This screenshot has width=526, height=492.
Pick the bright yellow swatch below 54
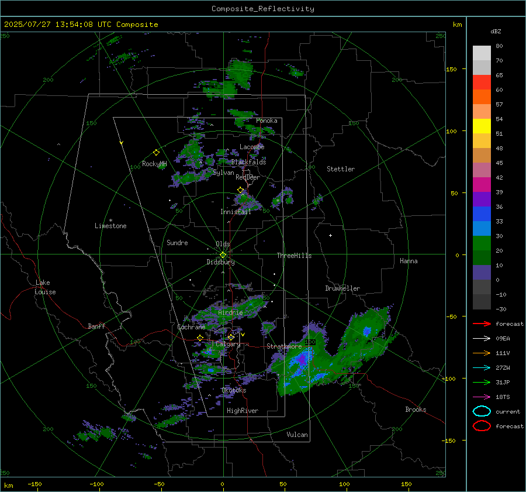[482, 126]
